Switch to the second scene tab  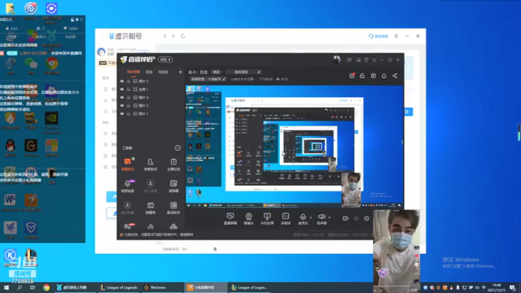149,72
